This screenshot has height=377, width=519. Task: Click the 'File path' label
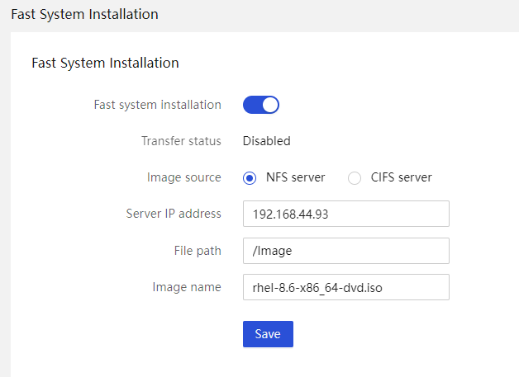[x=198, y=251]
